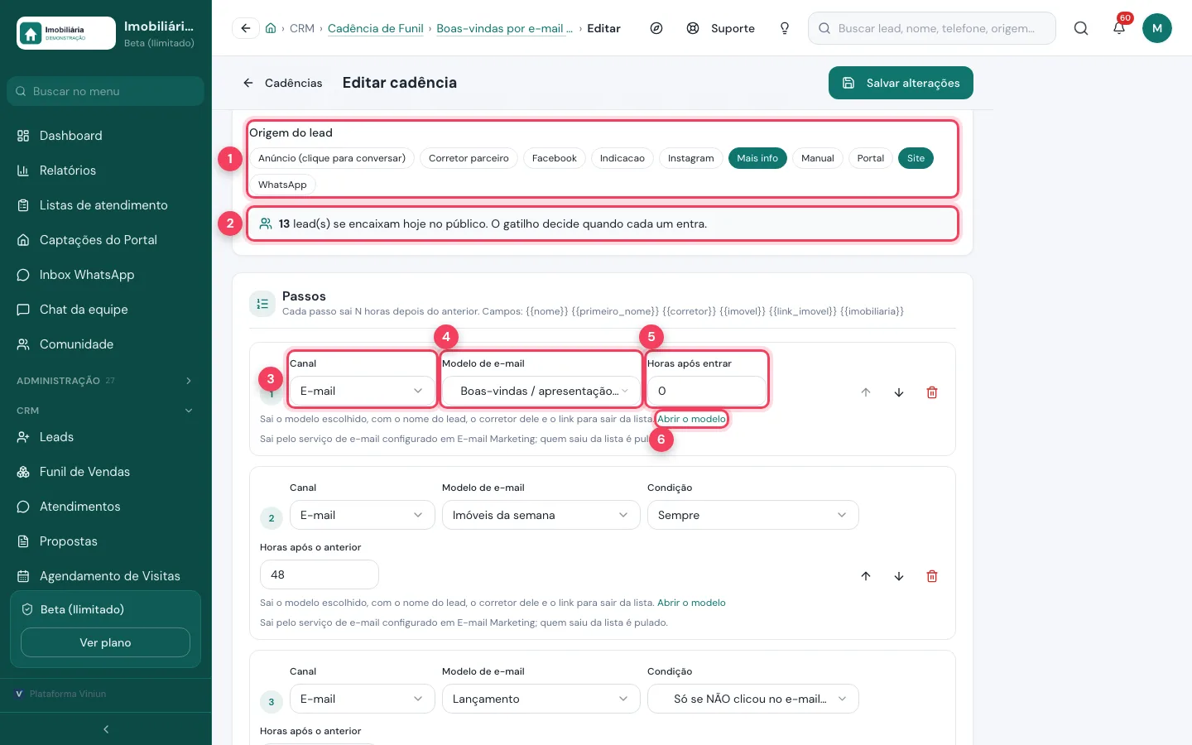
Task: Click Salvar alterações button
Action: (901, 83)
